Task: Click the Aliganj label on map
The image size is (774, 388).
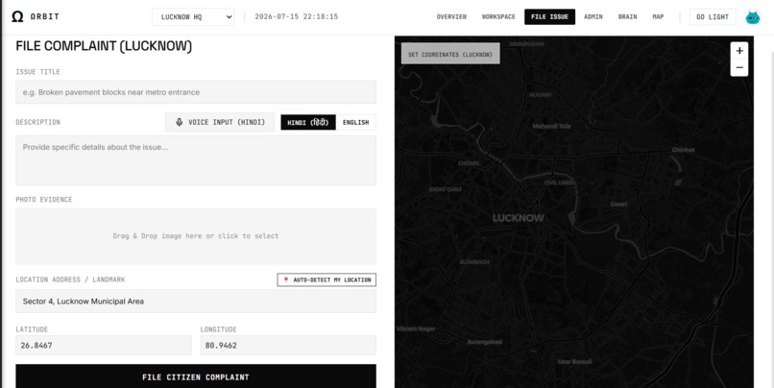Action: point(540,94)
